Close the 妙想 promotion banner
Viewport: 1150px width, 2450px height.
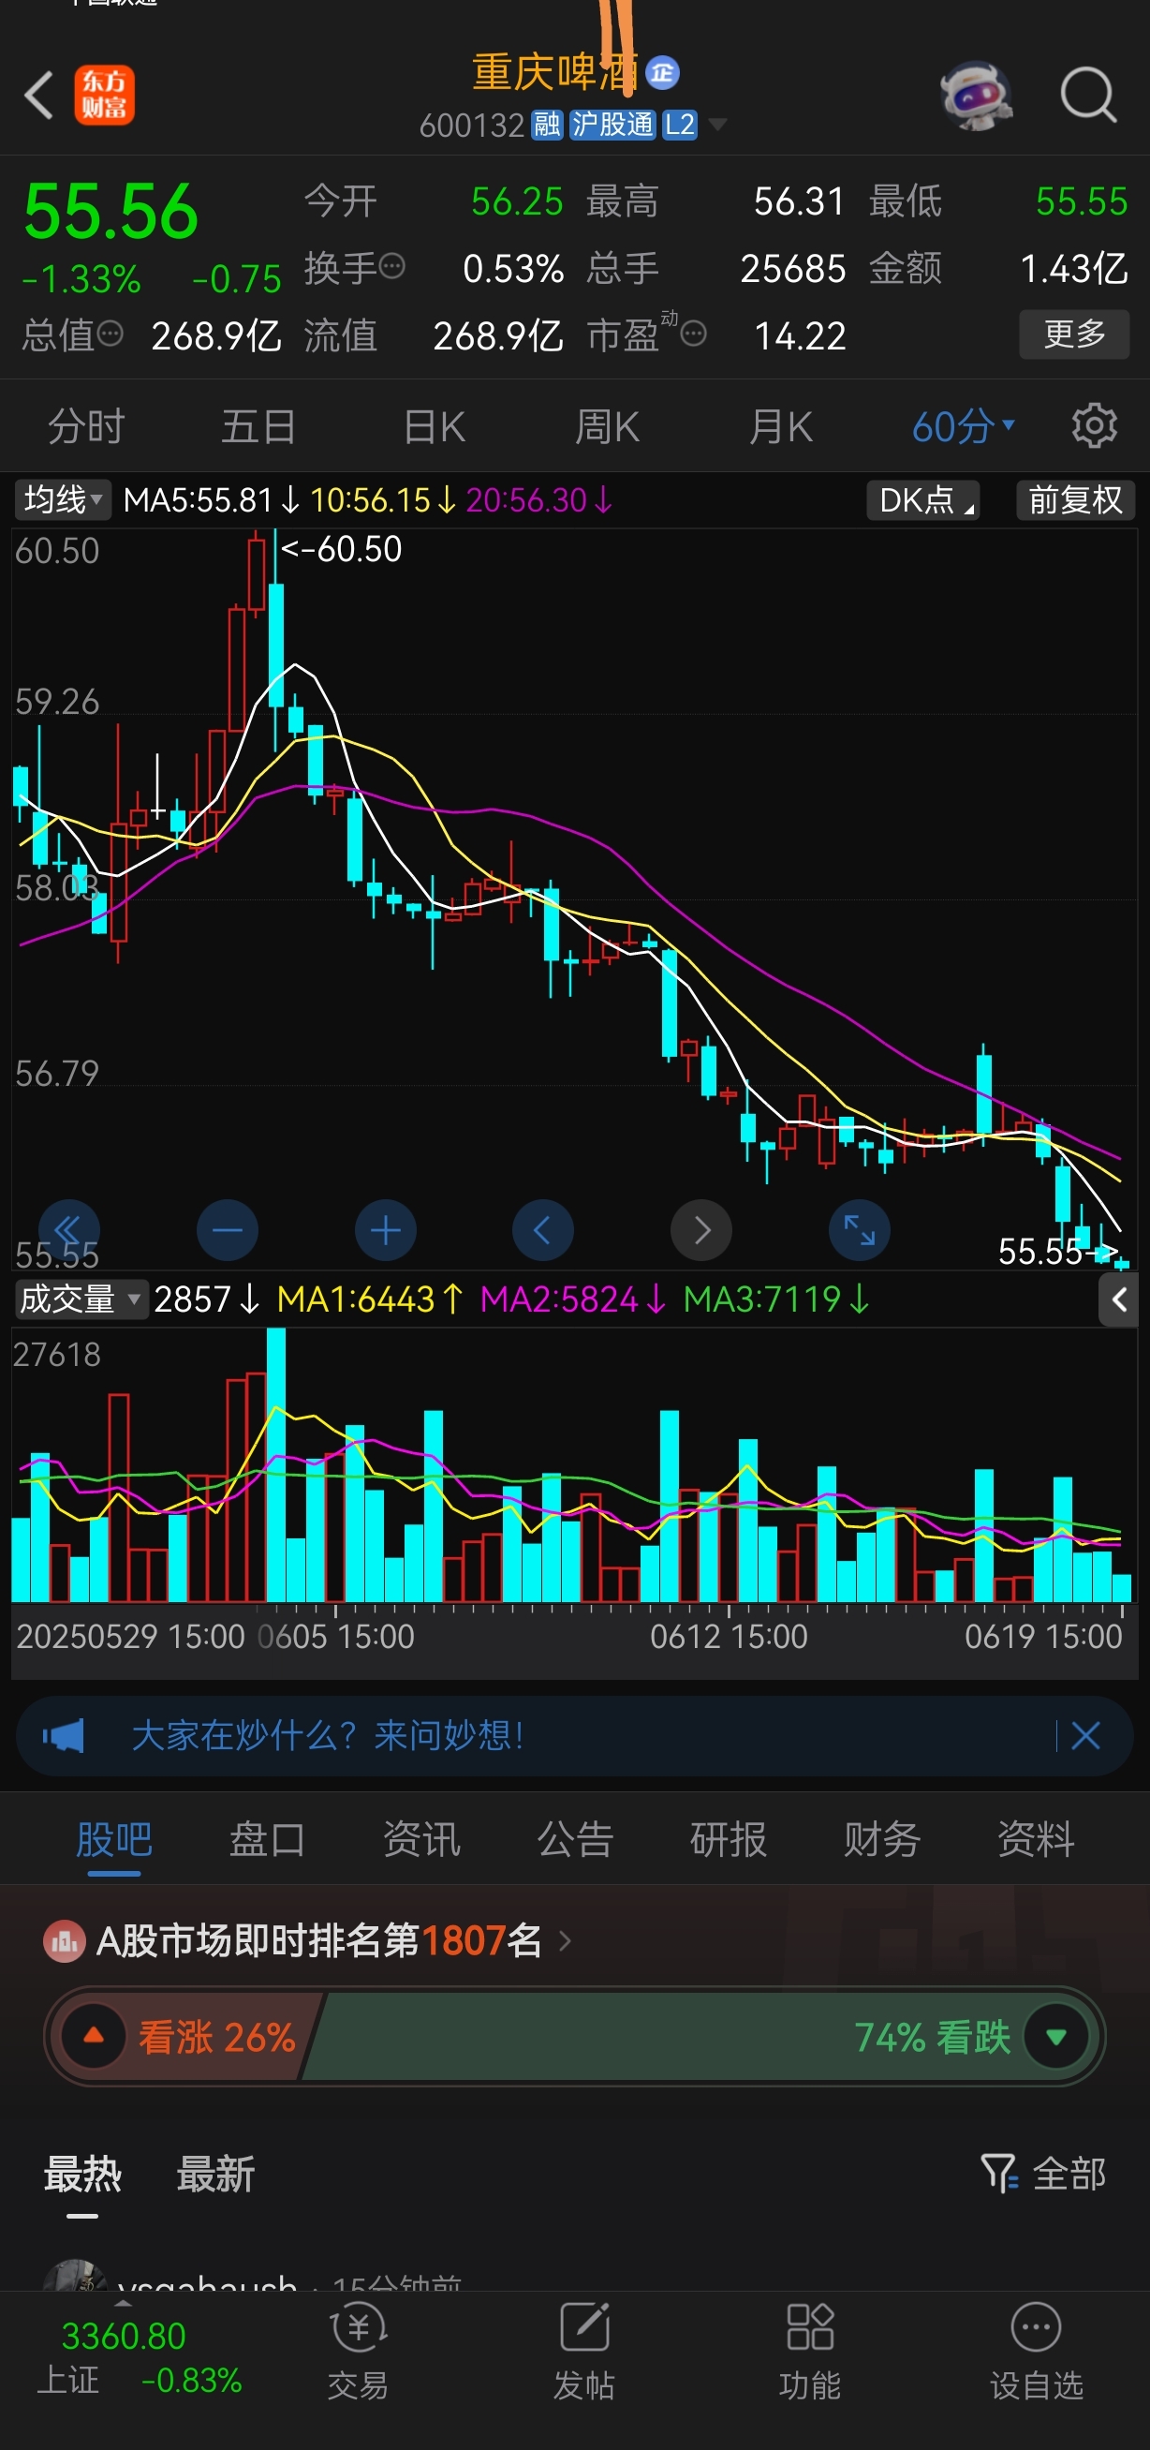pyautogui.click(x=1085, y=1736)
